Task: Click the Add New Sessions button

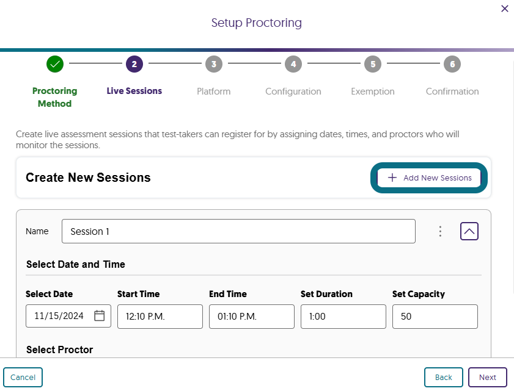Action: 428,178
